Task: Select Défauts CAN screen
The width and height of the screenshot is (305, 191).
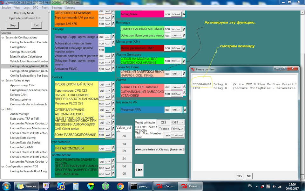Action: (x=18, y=95)
